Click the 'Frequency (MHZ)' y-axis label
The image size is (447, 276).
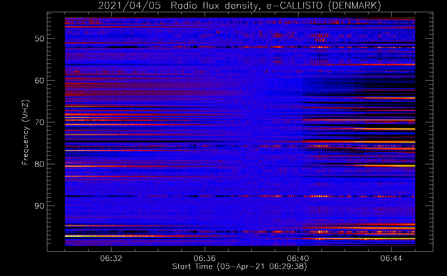pyautogui.click(x=25, y=132)
